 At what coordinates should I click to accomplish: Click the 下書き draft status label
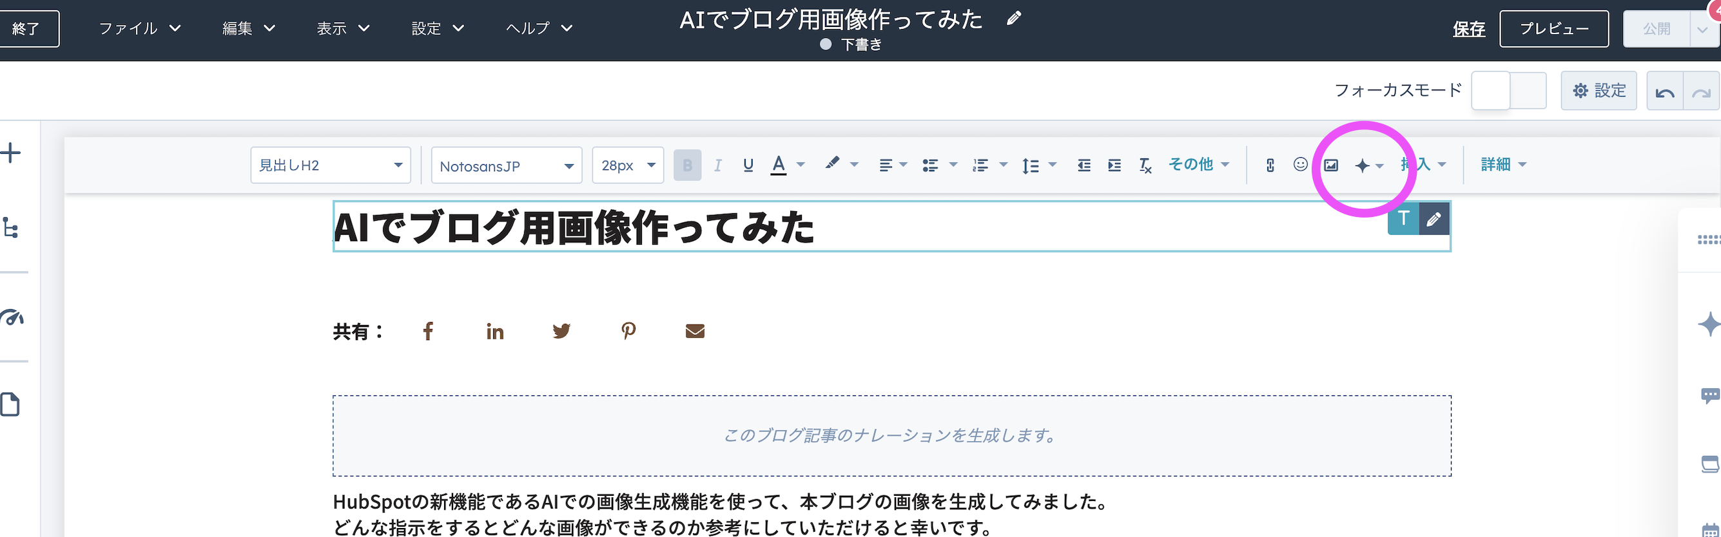(861, 44)
